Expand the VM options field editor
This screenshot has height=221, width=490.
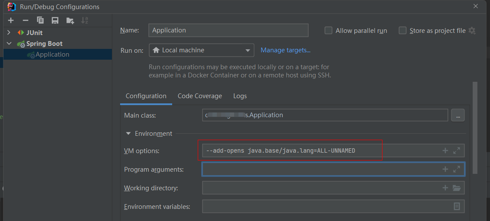pos(457,151)
